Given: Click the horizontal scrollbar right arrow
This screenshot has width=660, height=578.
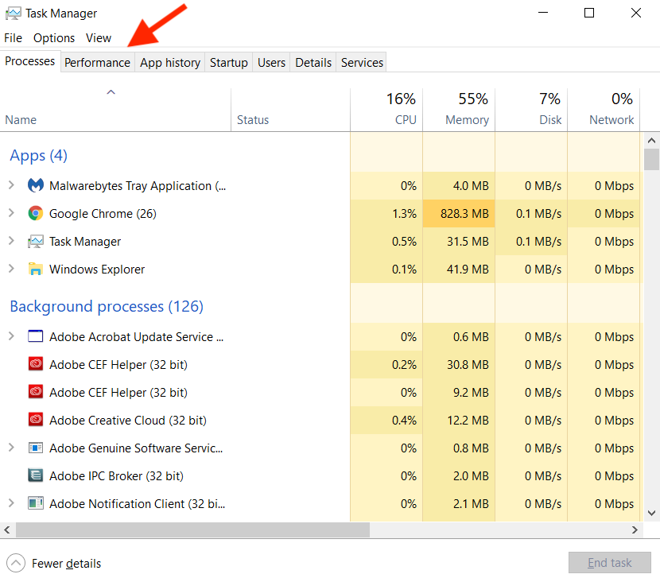Looking at the screenshot, I should [x=635, y=530].
